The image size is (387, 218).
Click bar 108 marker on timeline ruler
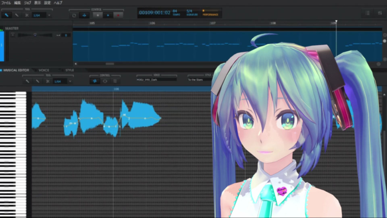(x=273, y=23)
